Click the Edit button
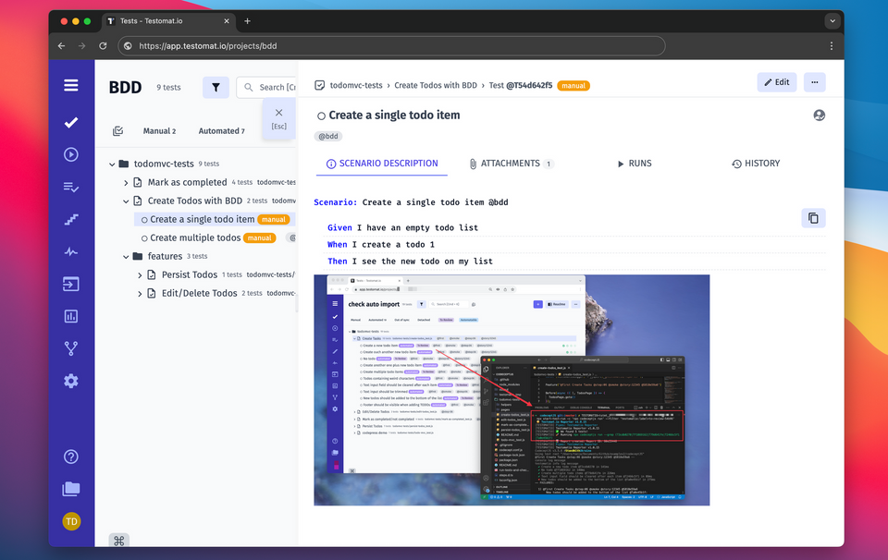The width and height of the screenshot is (888, 560). pyautogui.click(x=777, y=82)
